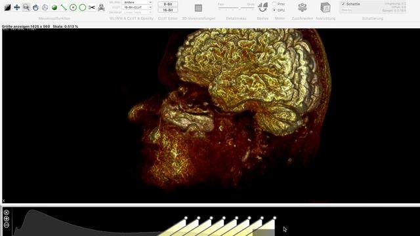
Task: Close the CLUT editor with X icon
Action: click(x=7, y=212)
